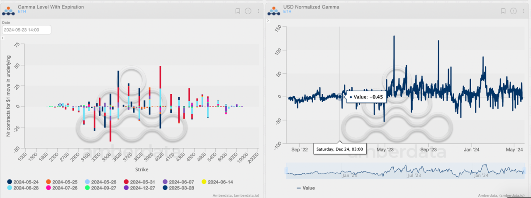Image resolution: width=531 pixels, height=198 pixels.
Task: Toggle the 2024-05-31 legend series
Action: (x=139, y=181)
